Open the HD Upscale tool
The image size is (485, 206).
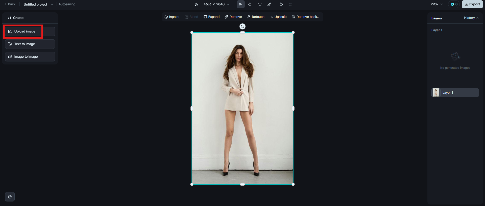(278, 17)
